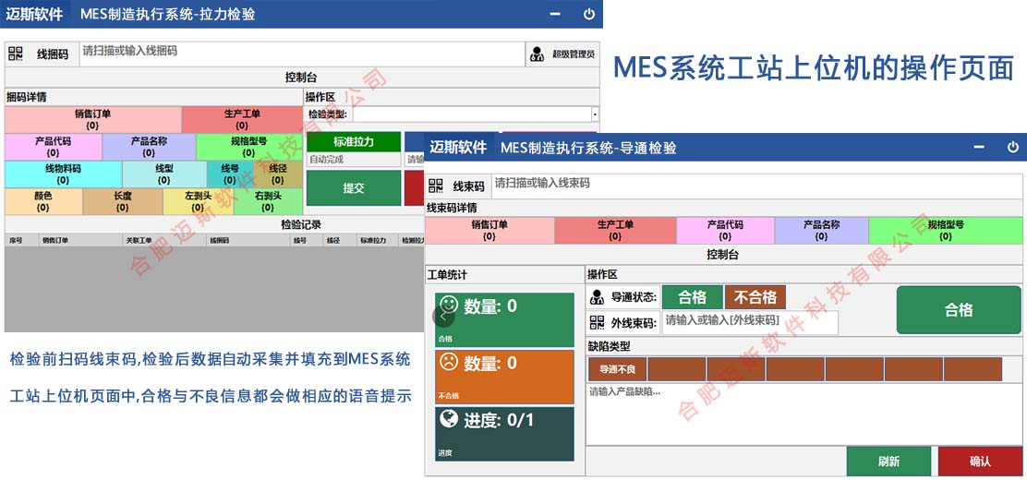This screenshot has width=1027, height=480.
Task: Select the 标准拉力 header tab
Action: point(354,142)
